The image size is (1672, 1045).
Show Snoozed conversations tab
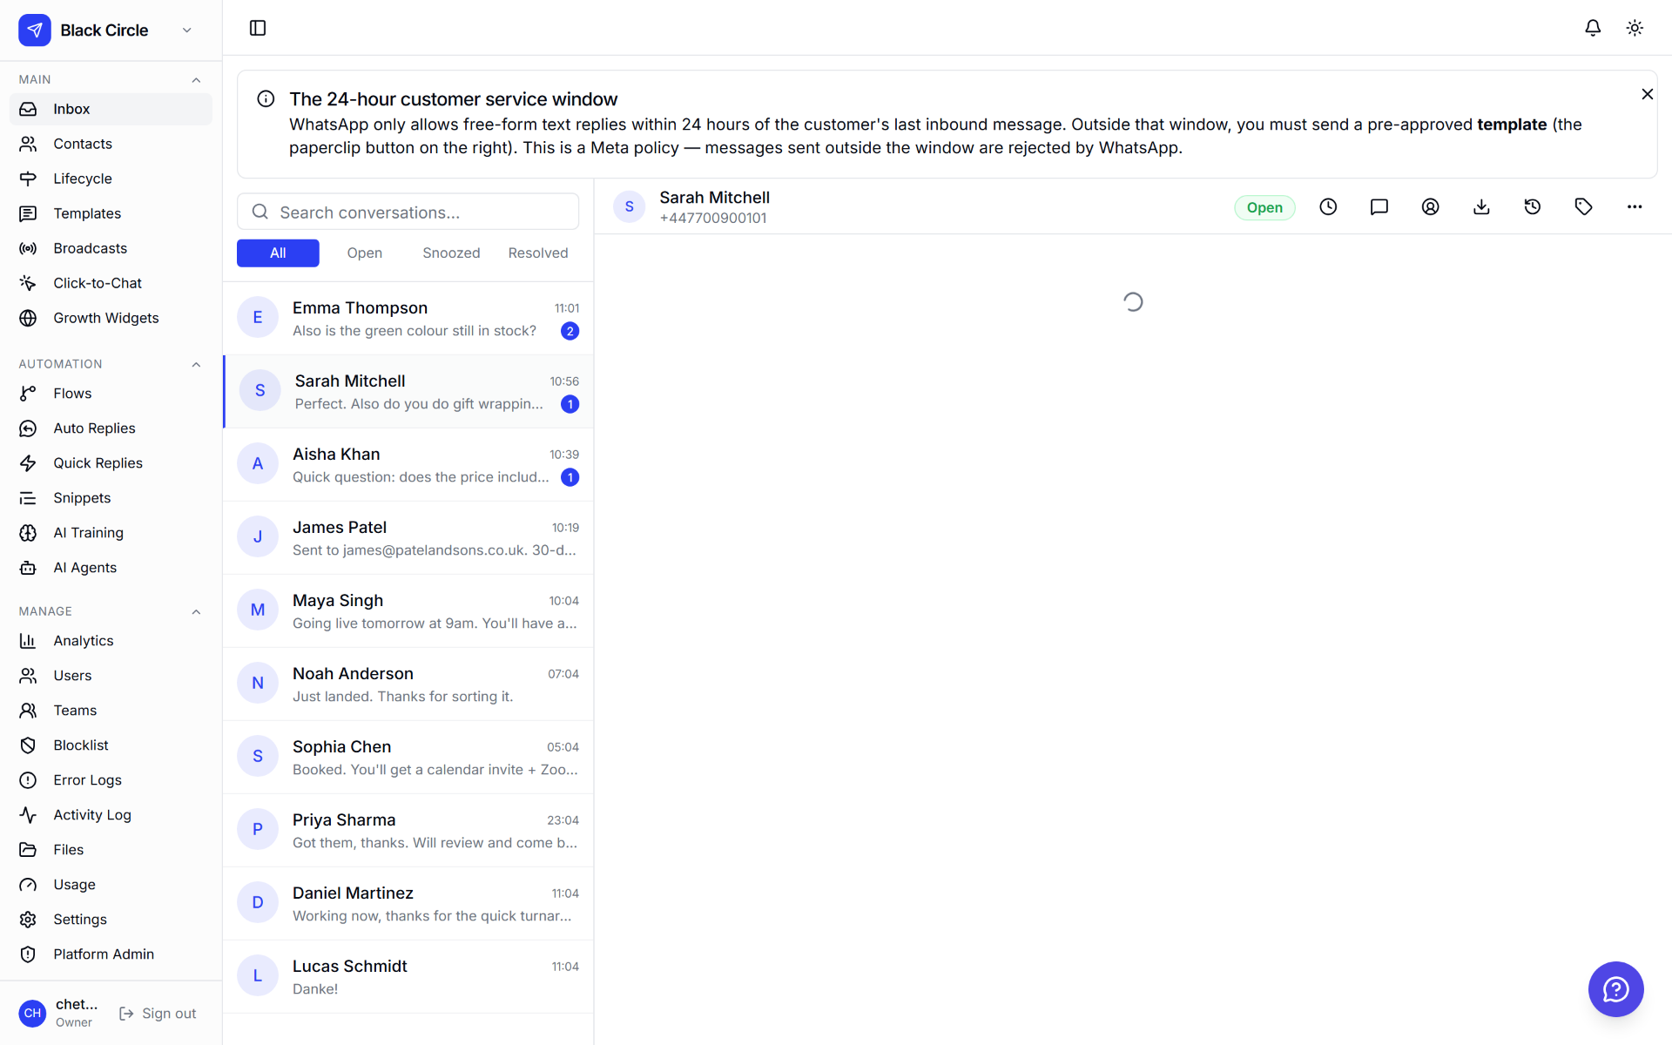coord(451,253)
